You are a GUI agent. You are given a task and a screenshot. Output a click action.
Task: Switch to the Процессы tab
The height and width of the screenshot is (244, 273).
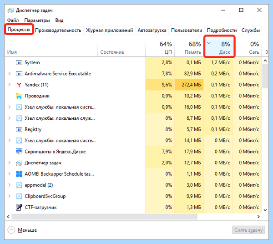(x=19, y=30)
